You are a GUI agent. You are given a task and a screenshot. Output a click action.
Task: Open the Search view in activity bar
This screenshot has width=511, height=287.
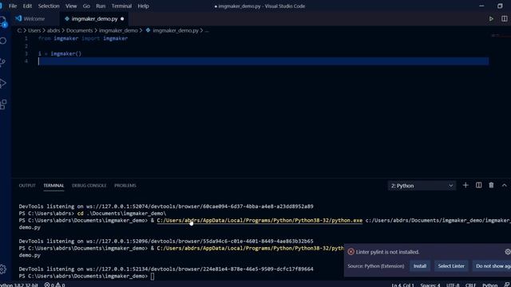pos(3,41)
